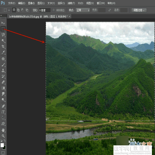Swap foreground and background colors
The height and width of the screenshot is (155, 155).
pos(5,140)
